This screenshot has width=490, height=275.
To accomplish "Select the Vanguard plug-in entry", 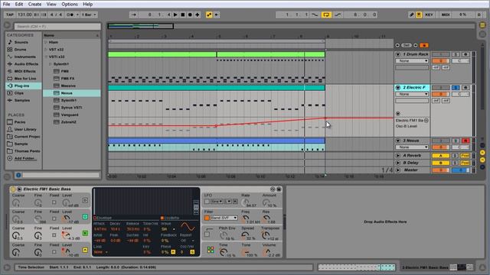I will pyautogui.click(x=70, y=115).
